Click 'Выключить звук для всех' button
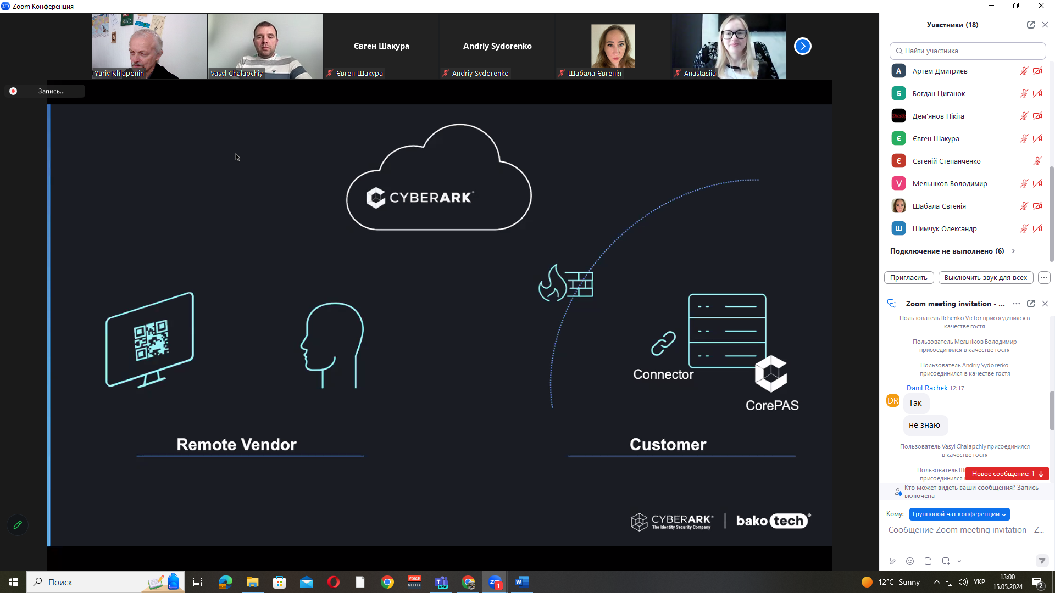Screen dimensions: 1055x593 986,277
